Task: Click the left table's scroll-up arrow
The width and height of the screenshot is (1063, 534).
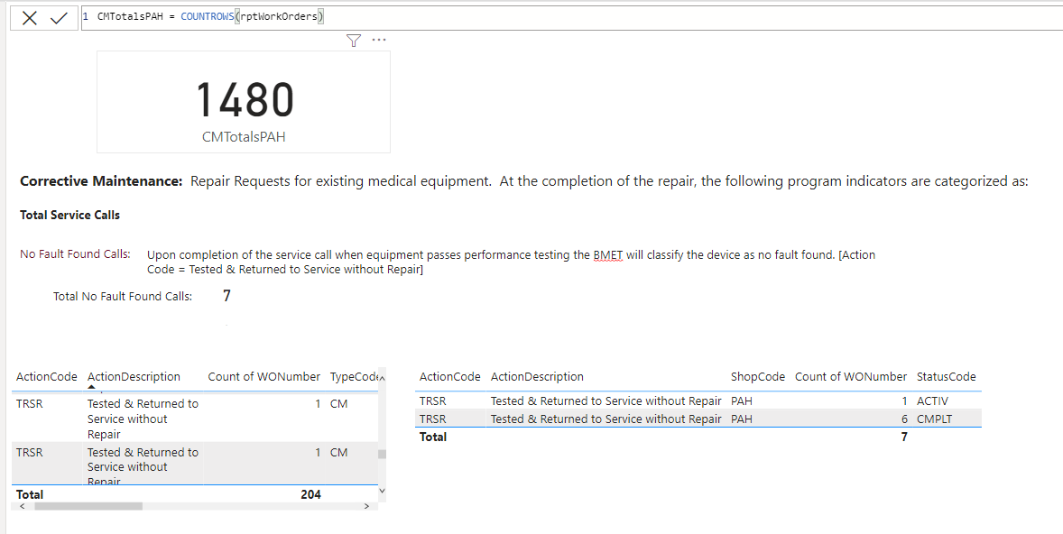Action: pos(382,377)
